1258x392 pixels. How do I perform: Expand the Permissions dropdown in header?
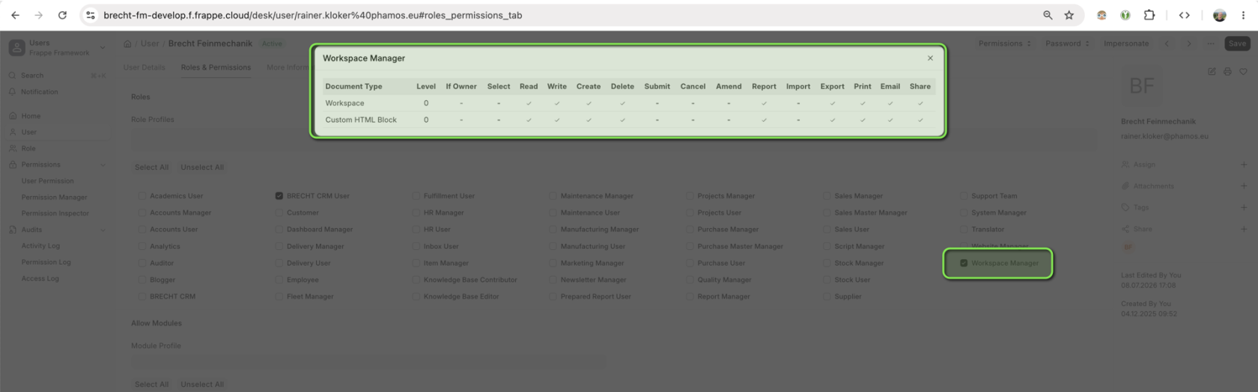click(x=1004, y=43)
